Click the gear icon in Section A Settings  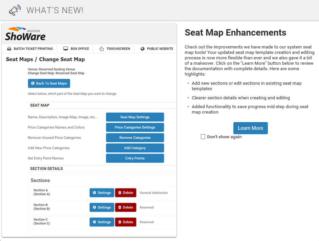click(x=94, y=193)
